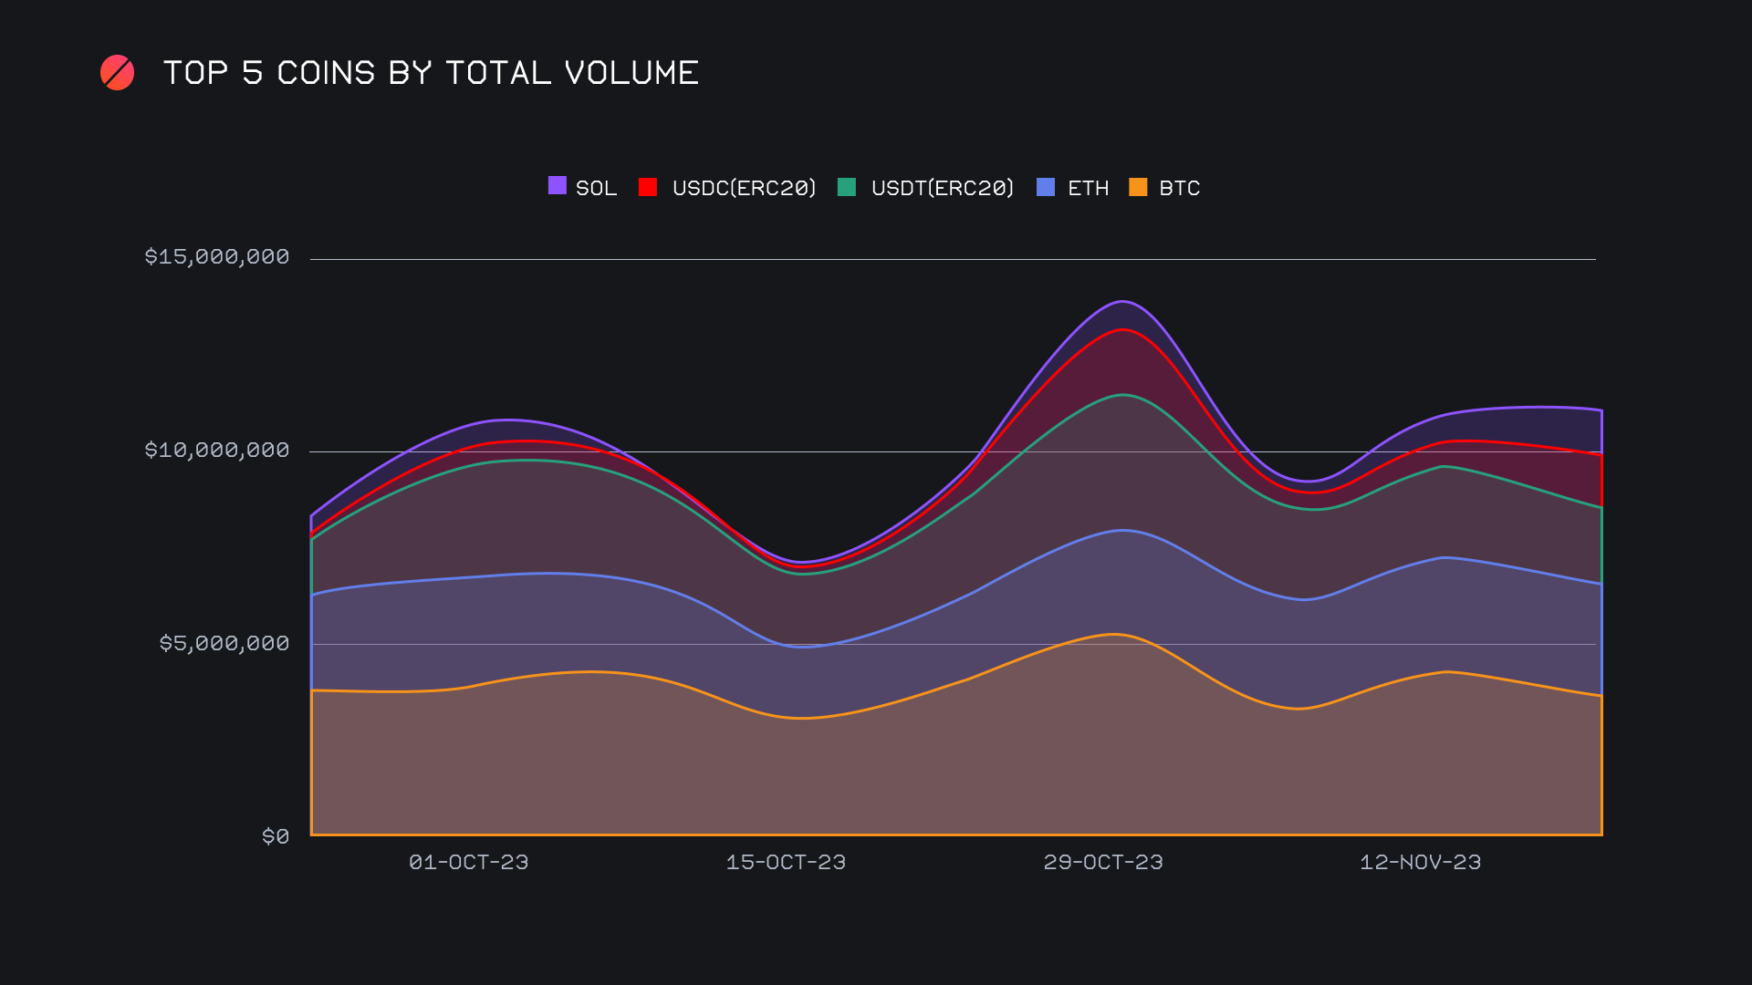The width and height of the screenshot is (1752, 985).
Task: Click the SOL purple legend swatch
Action: click(x=557, y=186)
